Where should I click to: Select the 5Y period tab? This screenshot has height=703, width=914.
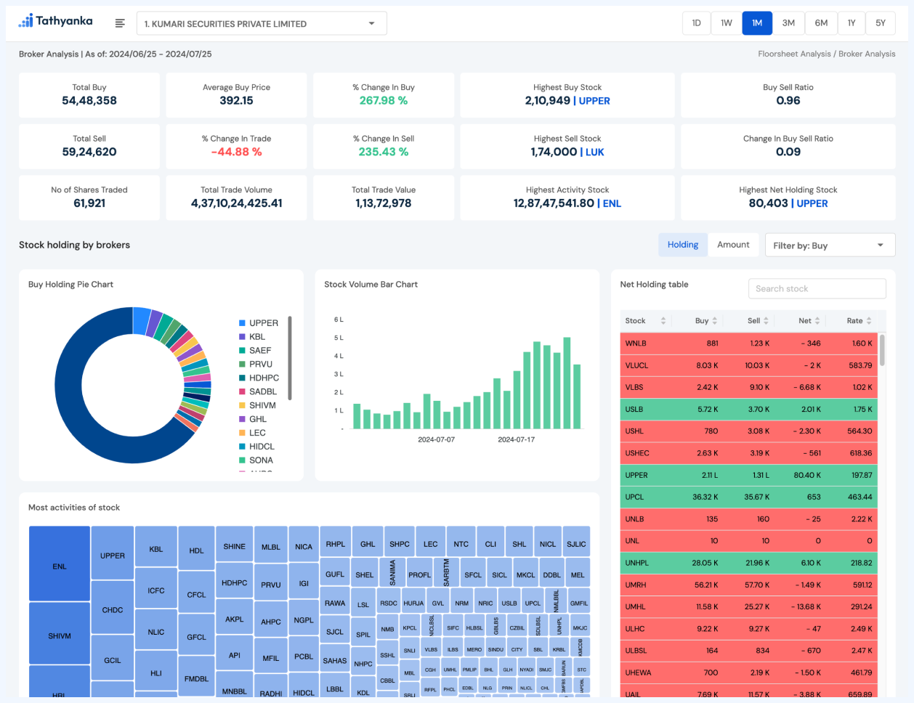pyautogui.click(x=880, y=23)
